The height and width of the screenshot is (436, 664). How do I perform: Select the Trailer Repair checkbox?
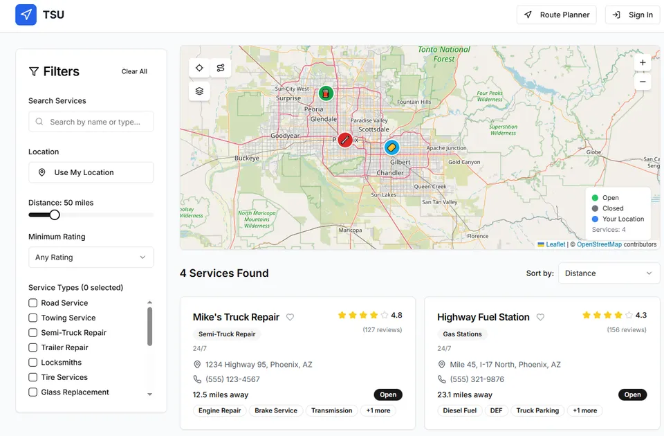33,347
